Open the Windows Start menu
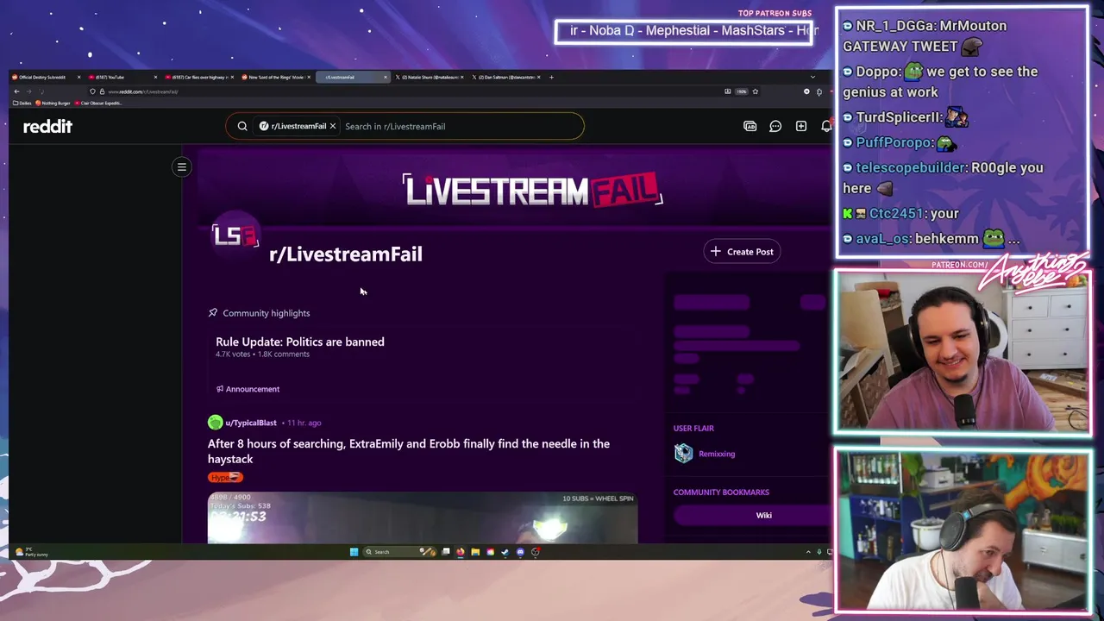1104x621 pixels. [x=354, y=552]
